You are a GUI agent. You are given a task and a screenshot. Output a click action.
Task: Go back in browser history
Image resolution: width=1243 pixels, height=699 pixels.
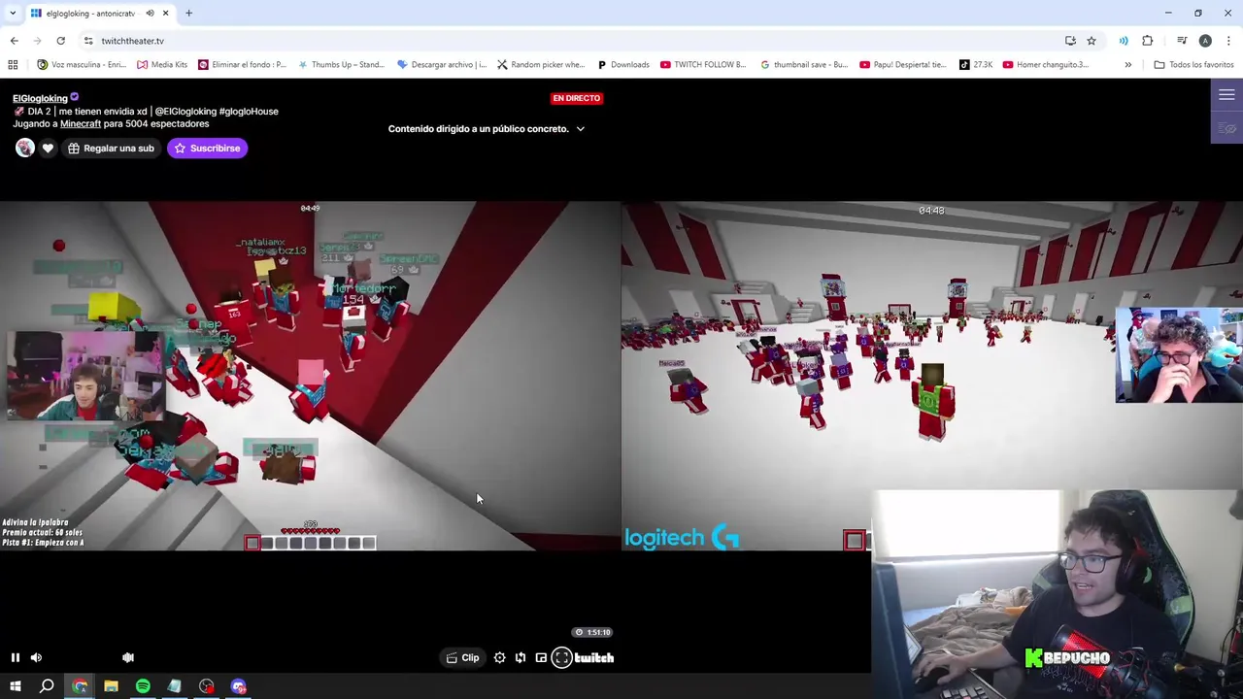tap(15, 41)
